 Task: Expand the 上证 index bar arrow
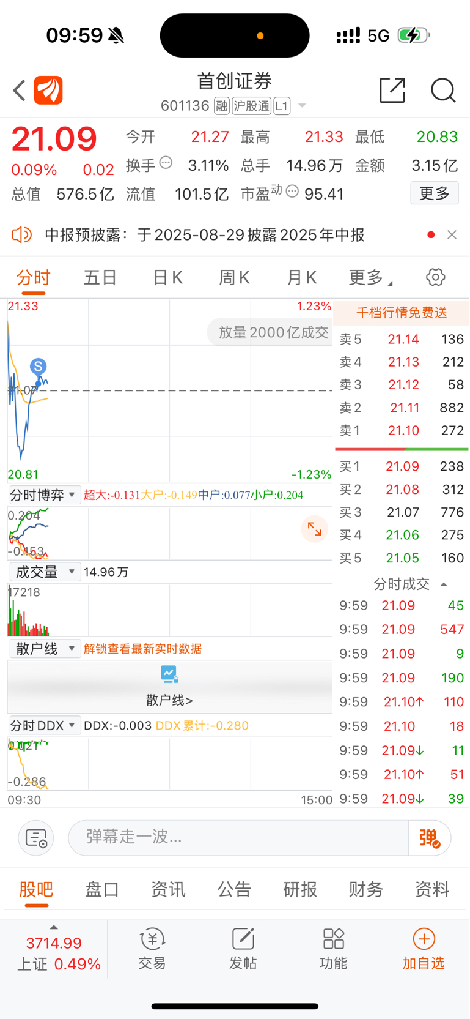click(54, 927)
